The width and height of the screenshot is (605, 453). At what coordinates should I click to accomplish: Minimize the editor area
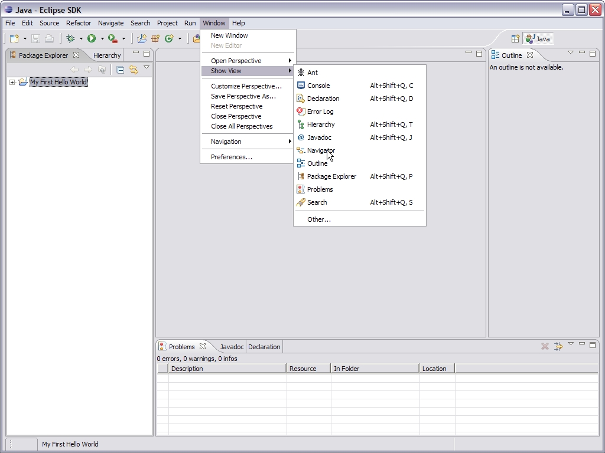point(469,52)
